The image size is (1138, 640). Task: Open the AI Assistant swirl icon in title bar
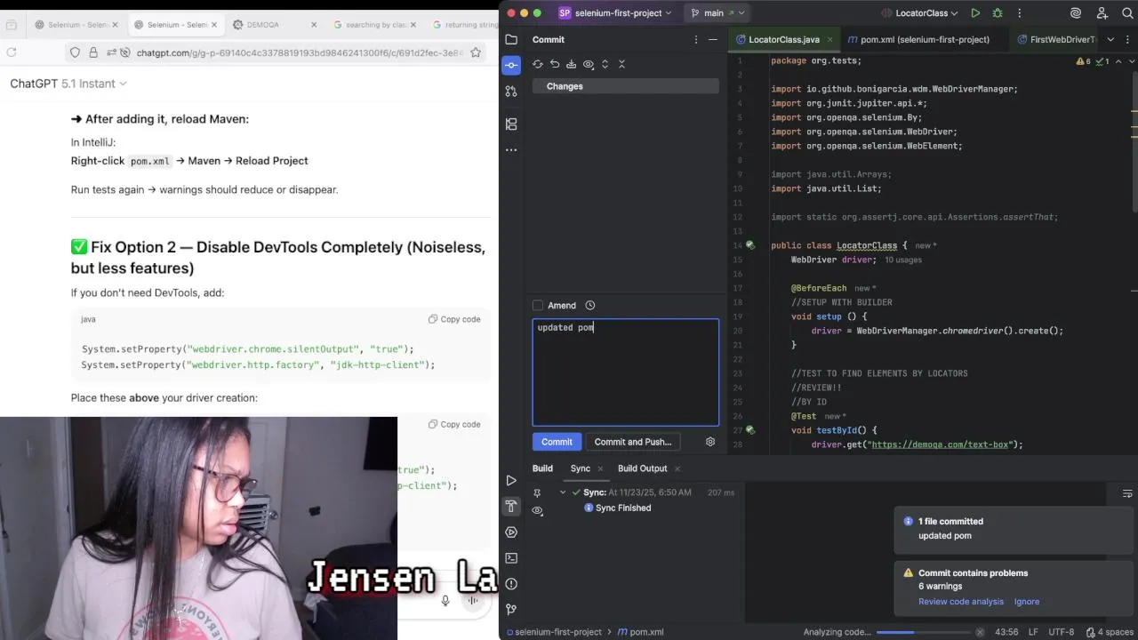coord(1076,13)
